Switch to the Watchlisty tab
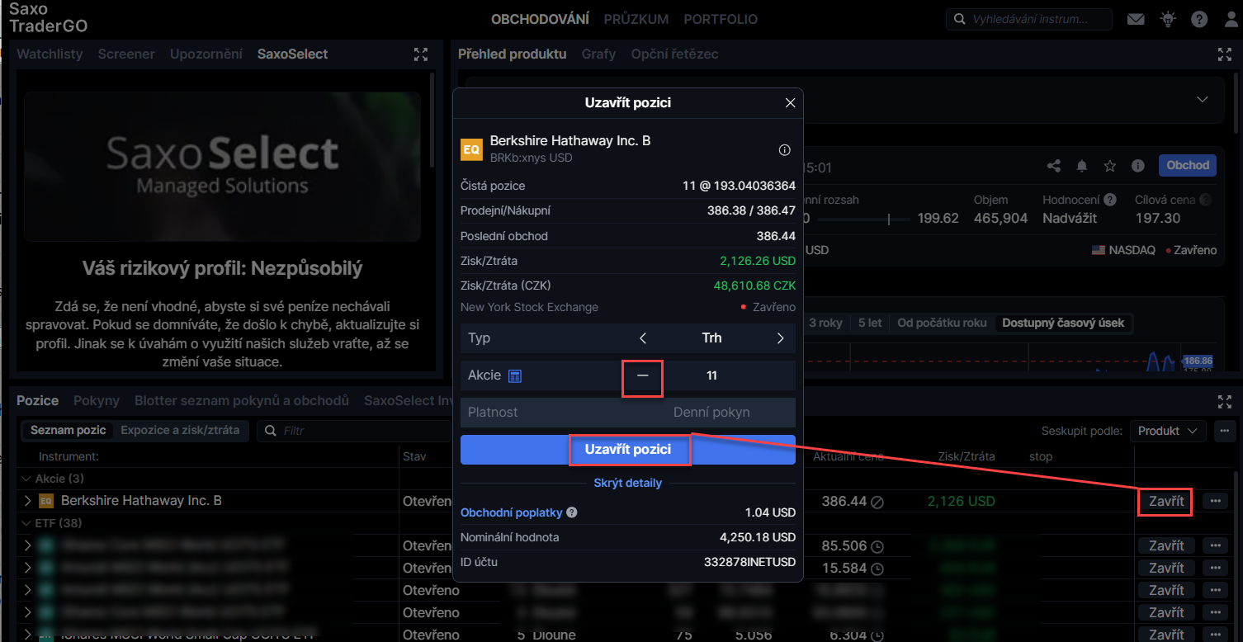The width and height of the screenshot is (1243, 642). tap(50, 54)
